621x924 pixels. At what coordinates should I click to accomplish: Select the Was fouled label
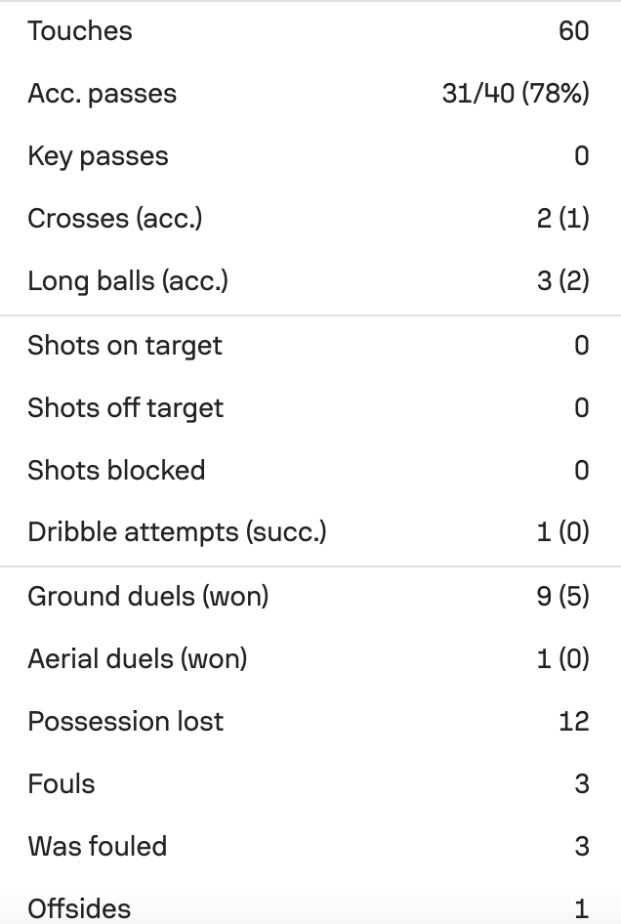[x=98, y=846]
